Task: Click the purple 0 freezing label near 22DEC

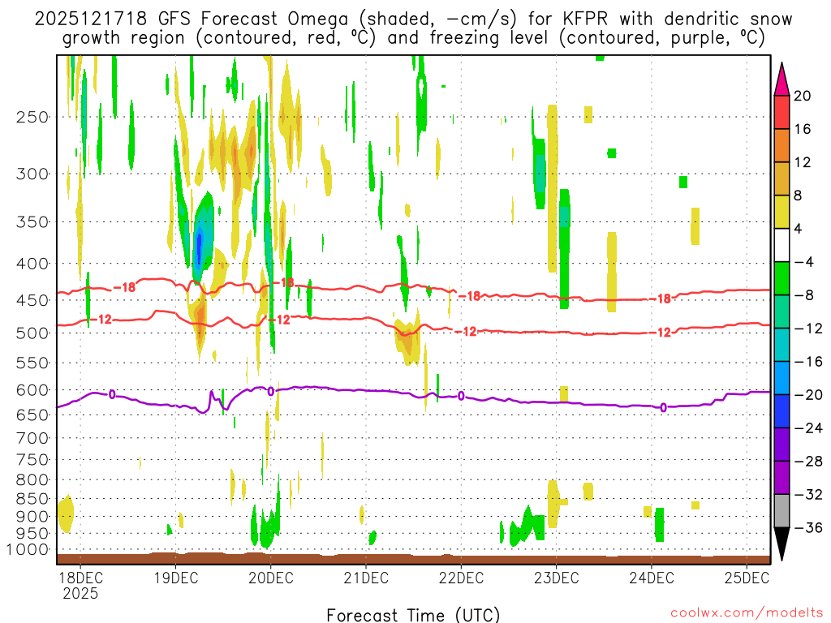Action: pos(461,396)
